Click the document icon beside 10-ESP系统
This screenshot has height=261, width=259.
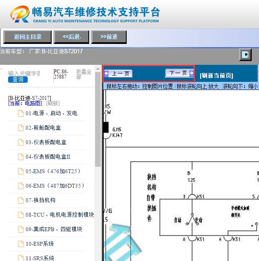21,244
